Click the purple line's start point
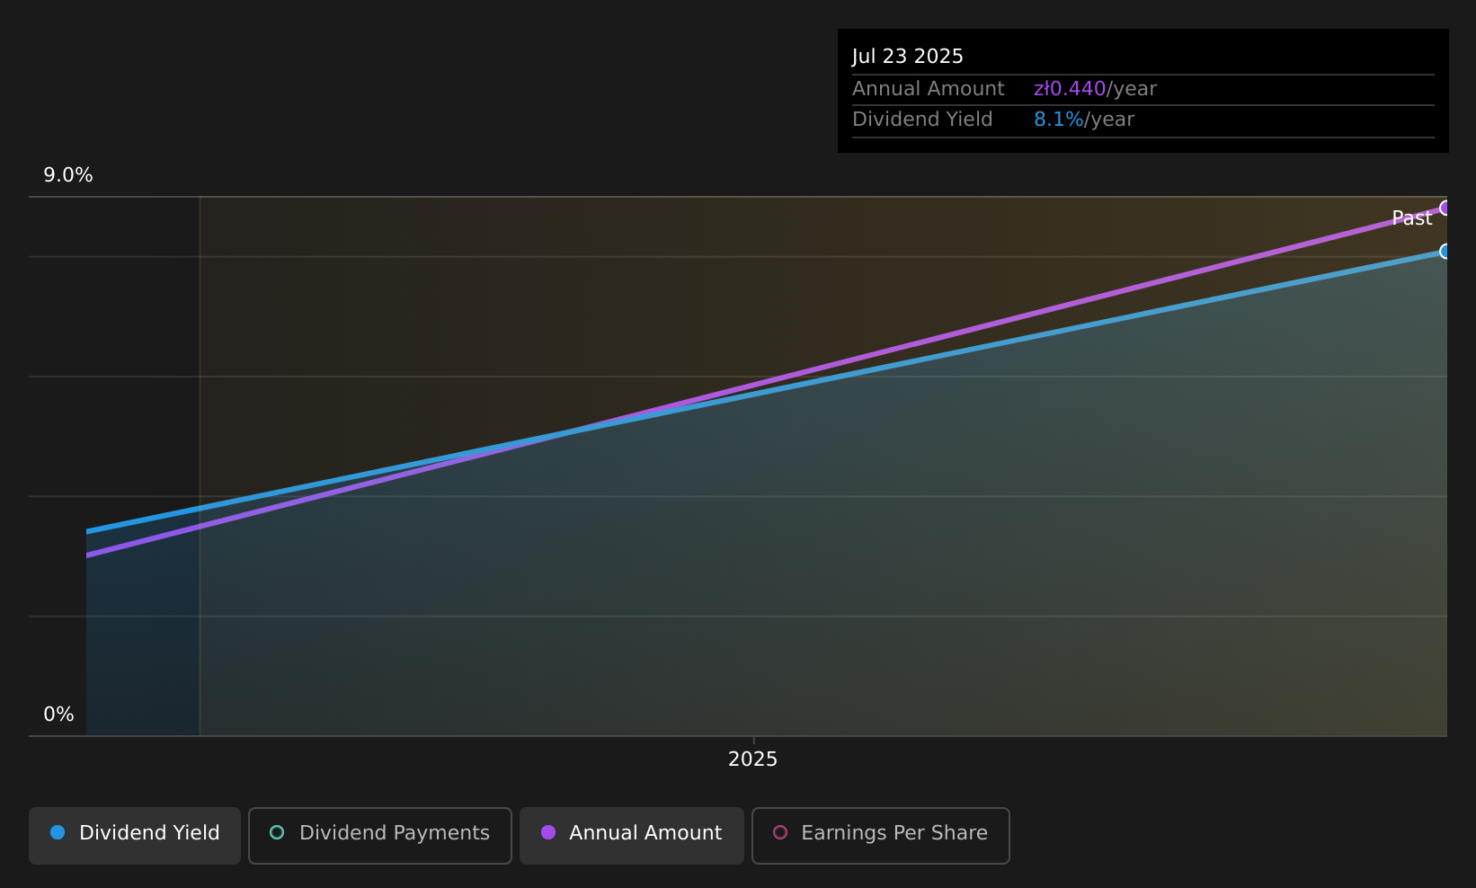This screenshot has width=1476, height=888. (x=87, y=555)
